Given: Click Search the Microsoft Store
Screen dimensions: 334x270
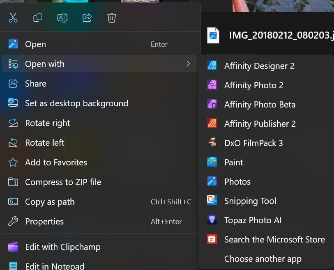Looking at the screenshot, I should [x=274, y=240].
